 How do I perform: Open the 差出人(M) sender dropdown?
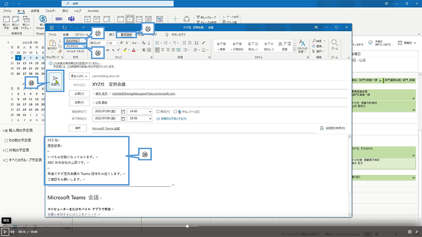pyautogui.click(x=79, y=76)
